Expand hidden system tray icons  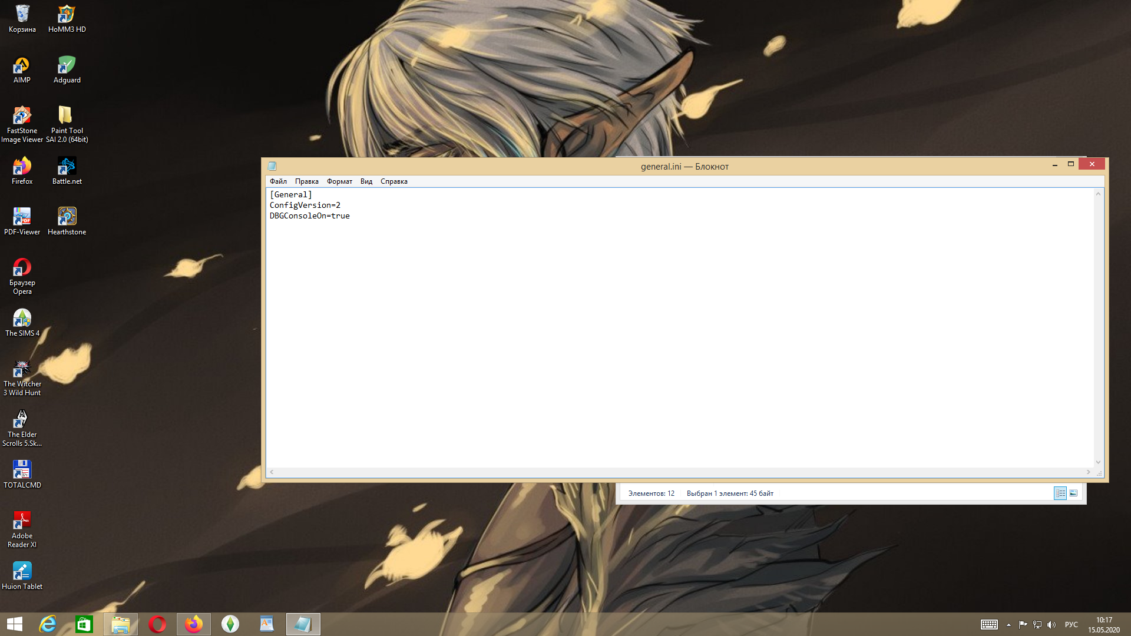[1008, 625]
